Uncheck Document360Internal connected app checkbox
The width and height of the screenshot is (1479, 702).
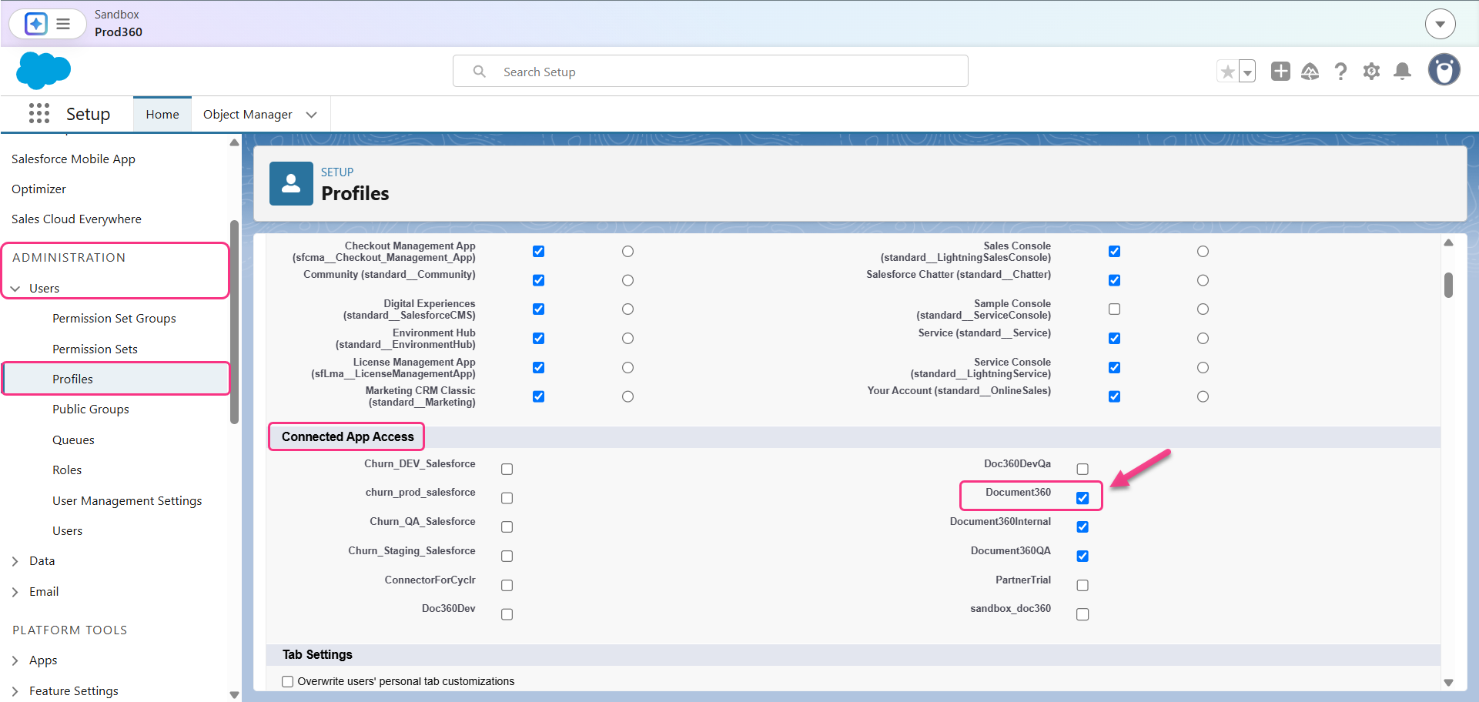click(x=1082, y=527)
